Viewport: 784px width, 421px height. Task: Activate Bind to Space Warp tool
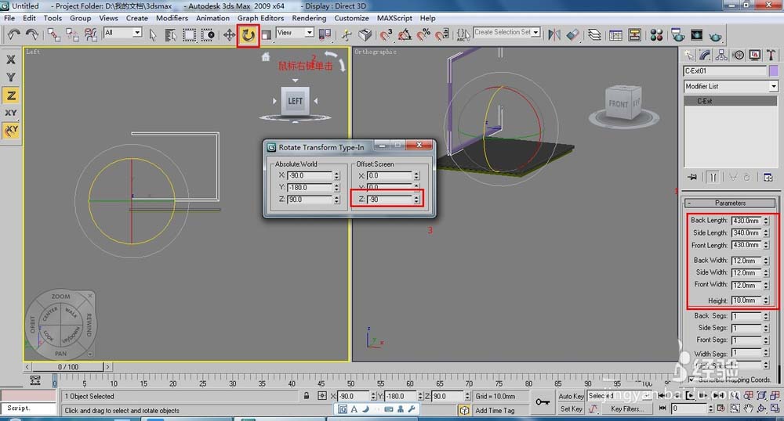(90, 34)
